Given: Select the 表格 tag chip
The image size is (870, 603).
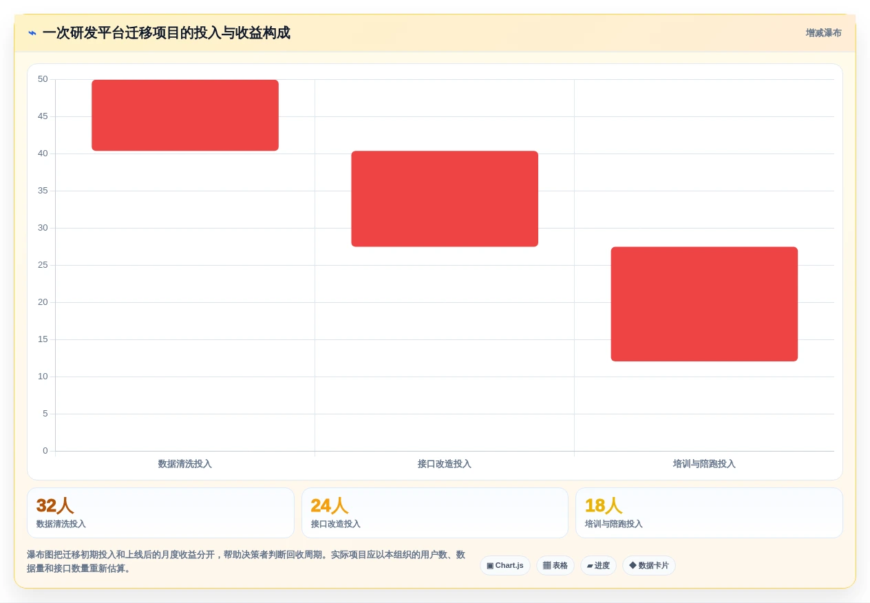Looking at the screenshot, I should point(555,566).
